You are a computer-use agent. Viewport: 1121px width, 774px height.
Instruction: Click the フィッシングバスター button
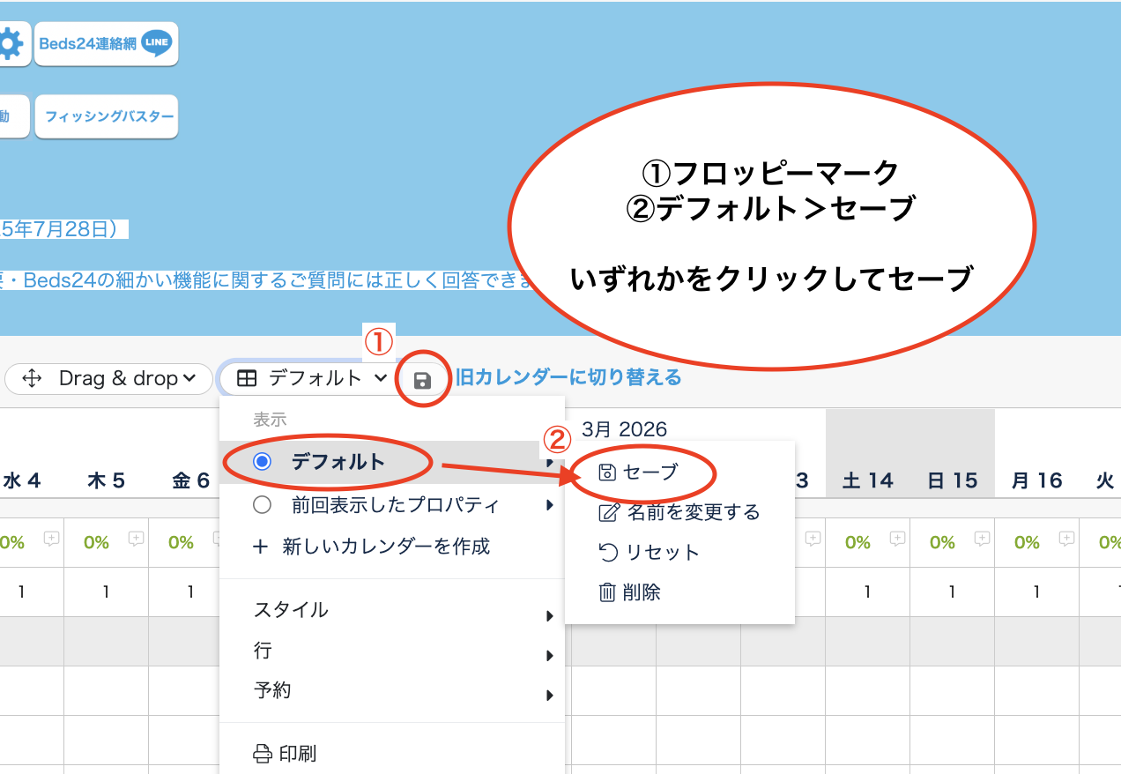coord(106,116)
